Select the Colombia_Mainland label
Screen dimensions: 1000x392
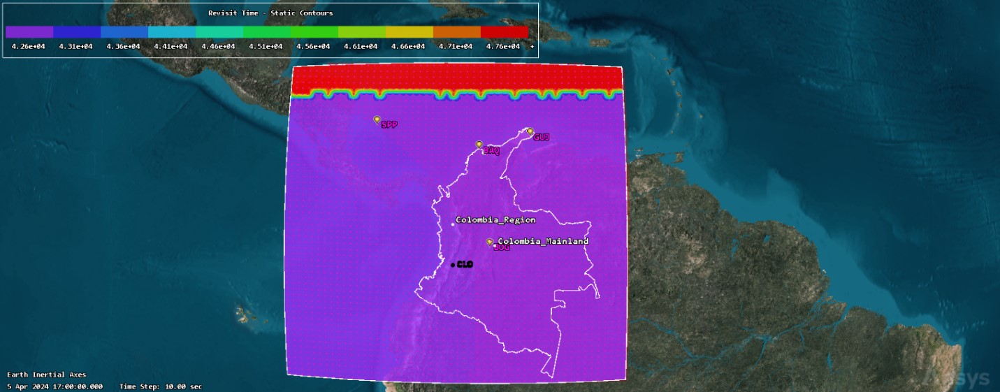(543, 241)
